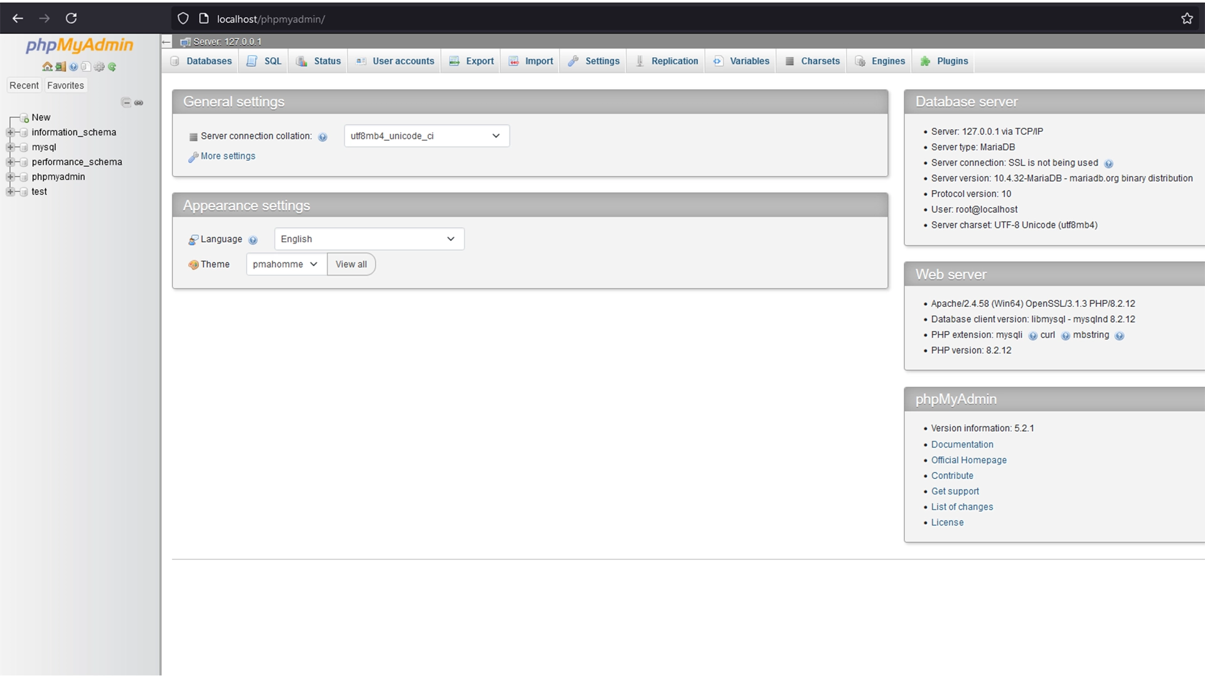The image size is (1205, 678).
Task: Expand the phpmyadmin database node
Action: 10,177
